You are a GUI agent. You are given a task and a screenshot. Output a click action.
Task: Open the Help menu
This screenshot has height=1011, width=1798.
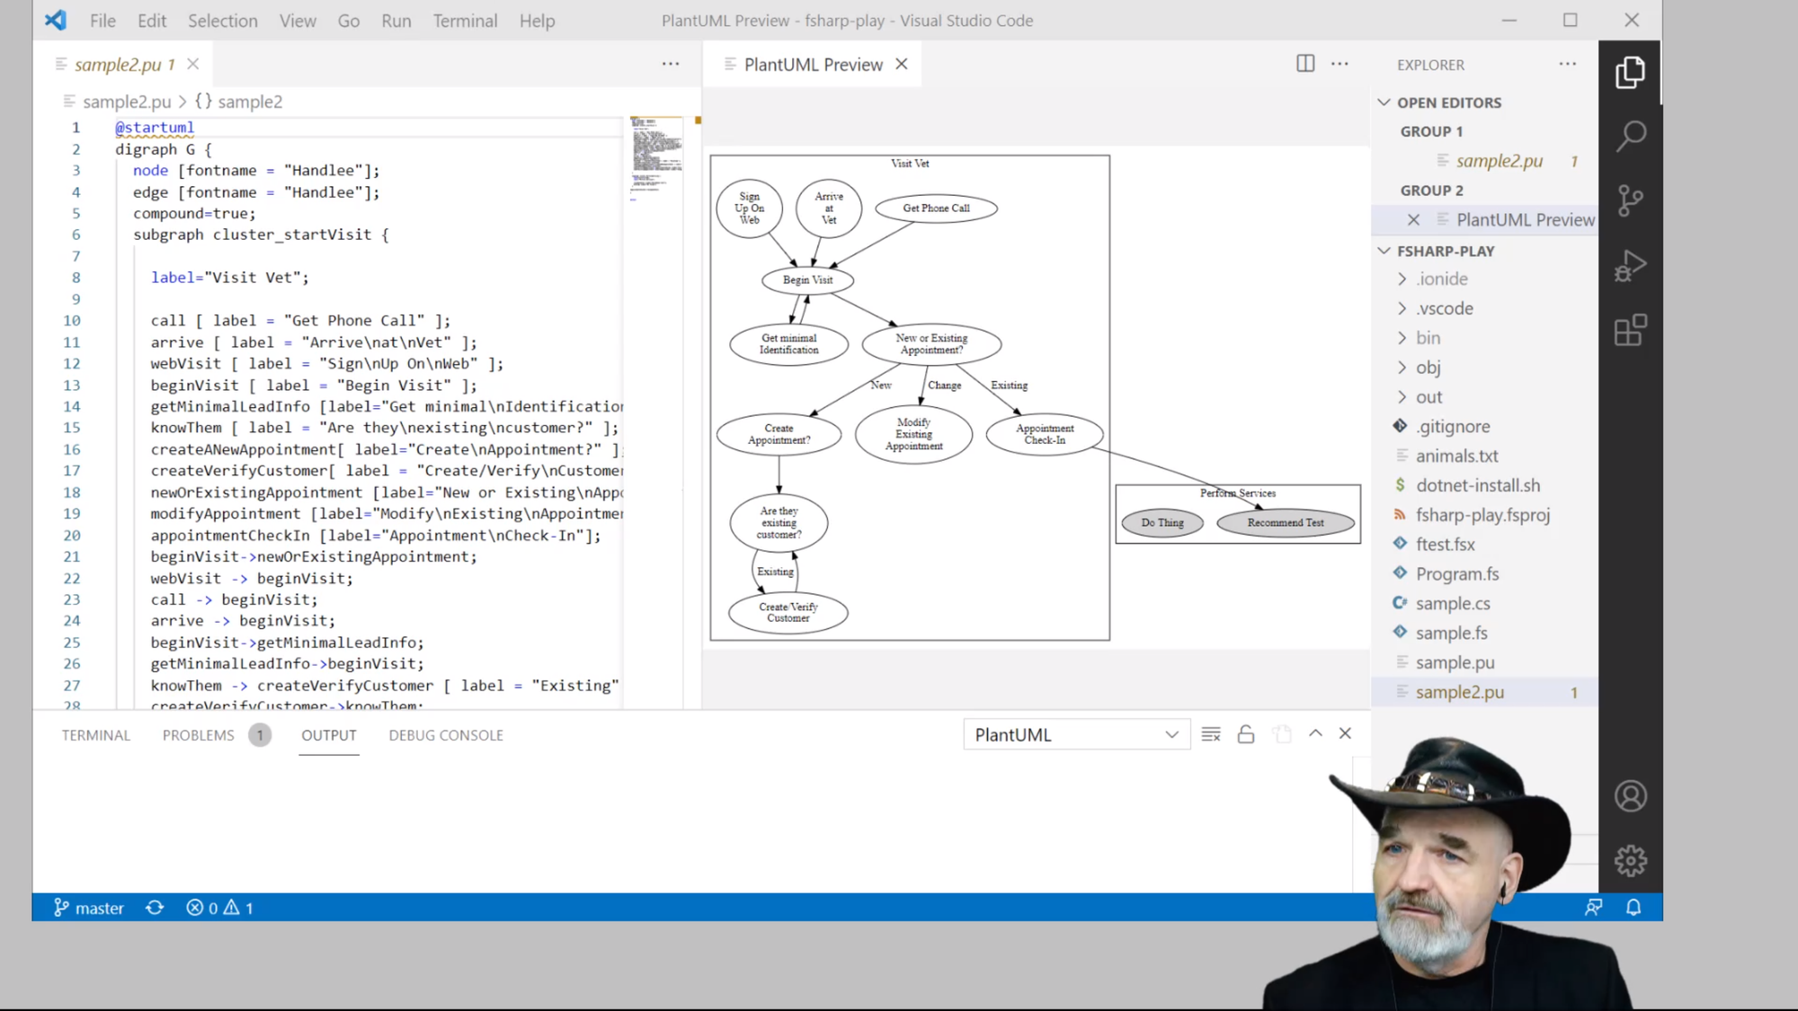(537, 20)
